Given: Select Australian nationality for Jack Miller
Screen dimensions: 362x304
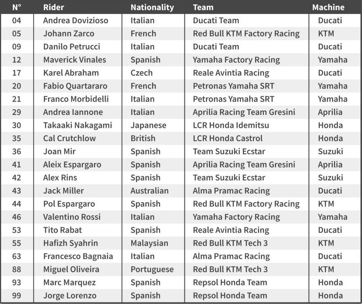Looking at the screenshot, I should [149, 191].
